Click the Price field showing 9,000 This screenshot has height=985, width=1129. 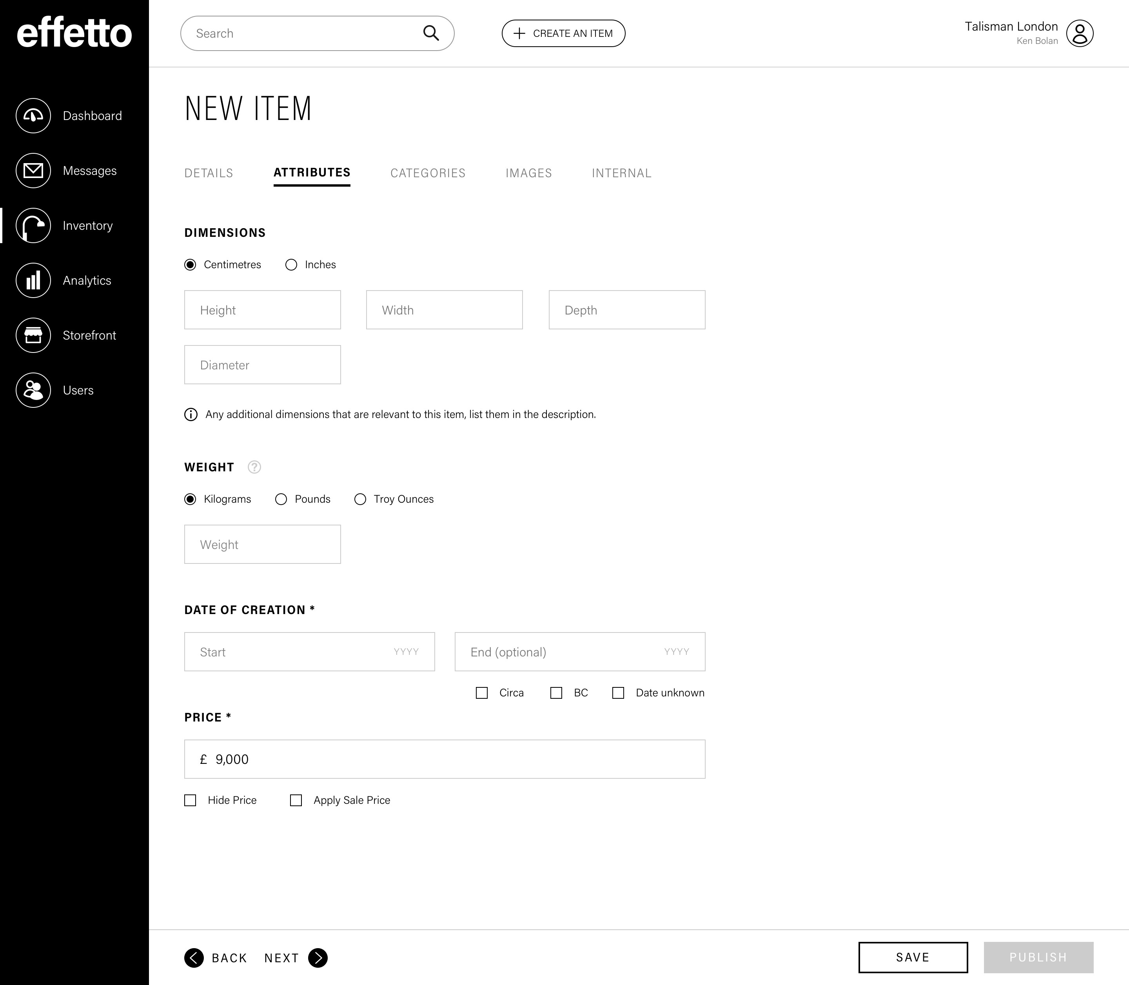click(445, 760)
